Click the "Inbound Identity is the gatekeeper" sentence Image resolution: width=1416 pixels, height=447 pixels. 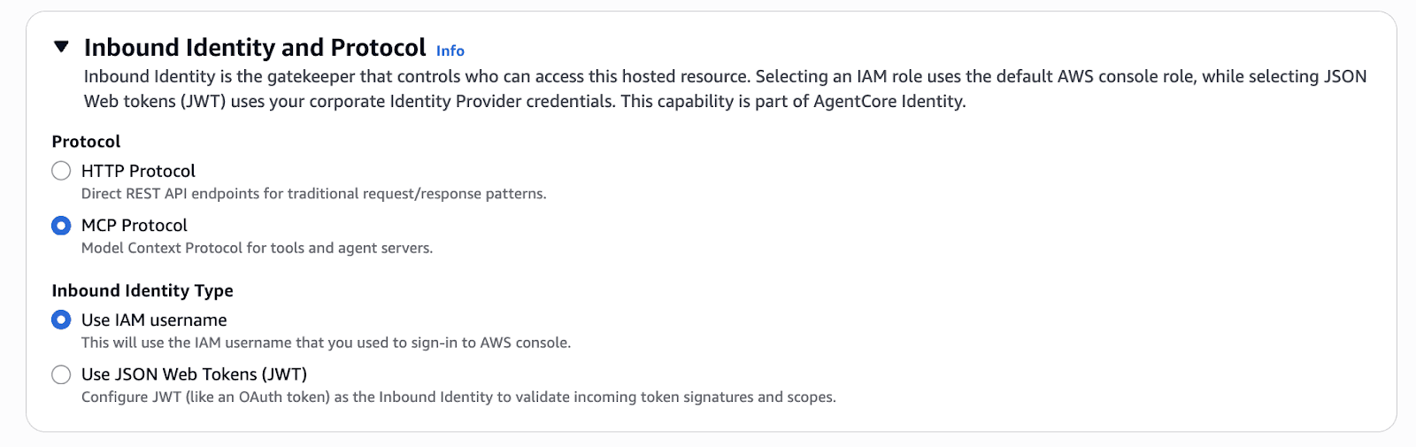[416, 76]
